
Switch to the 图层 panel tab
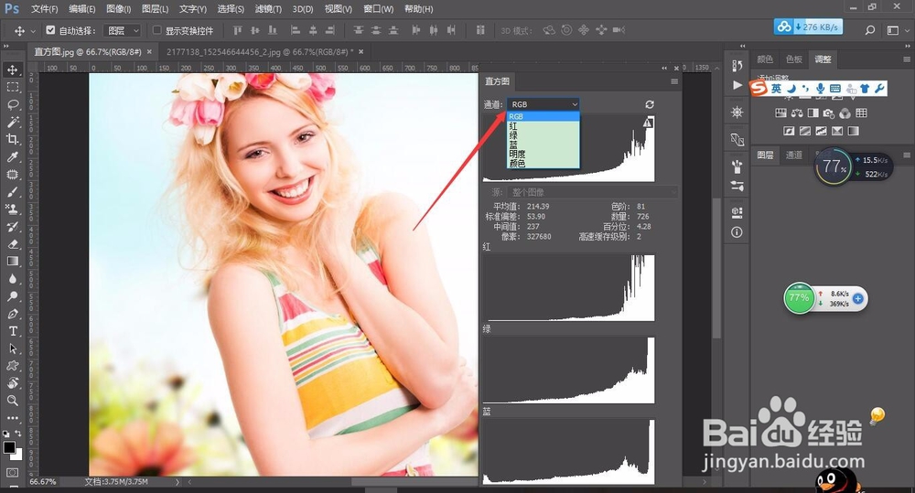765,155
